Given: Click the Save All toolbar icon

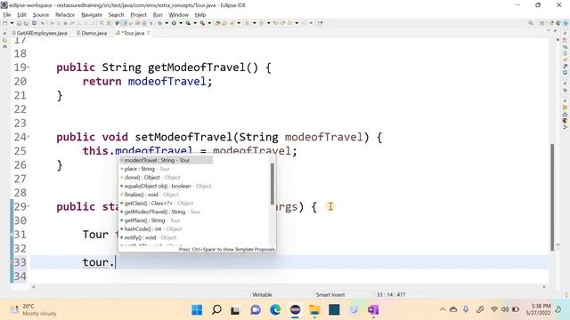Looking at the screenshot, I should 26,23.
